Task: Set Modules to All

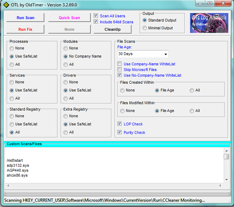Action: pyautogui.click(x=66, y=65)
